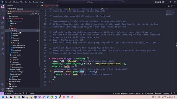Image resolution: width=177 pixels, height=99 pixels.
Task: Open Chrome from the taskbar
Action: 15,97
